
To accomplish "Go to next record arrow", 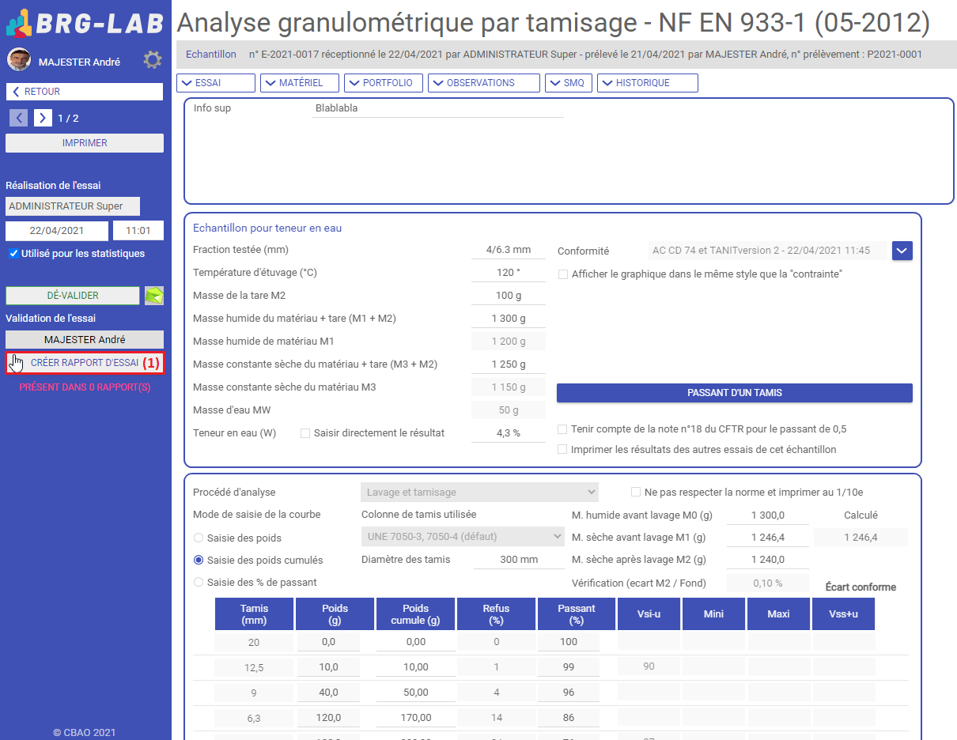I will pyautogui.click(x=43, y=118).
